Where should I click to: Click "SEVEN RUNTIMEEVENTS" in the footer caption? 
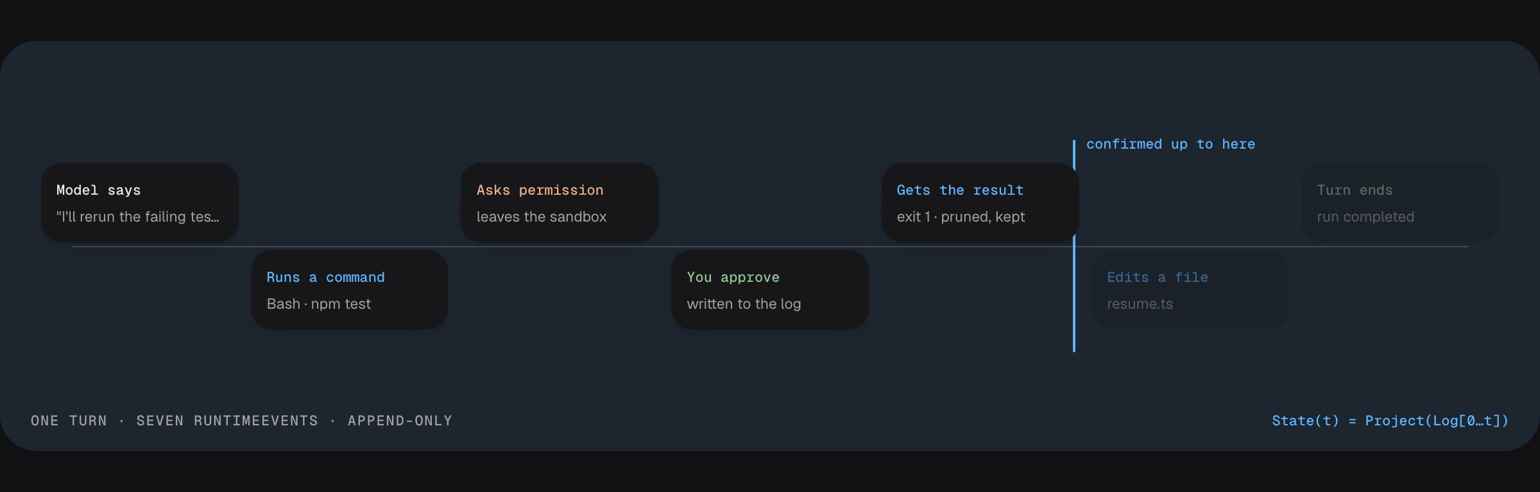point(227,421)
